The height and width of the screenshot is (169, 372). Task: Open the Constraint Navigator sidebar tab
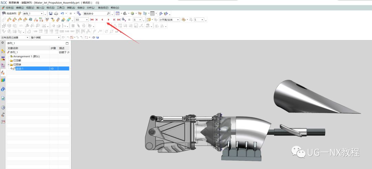point(3,58)
